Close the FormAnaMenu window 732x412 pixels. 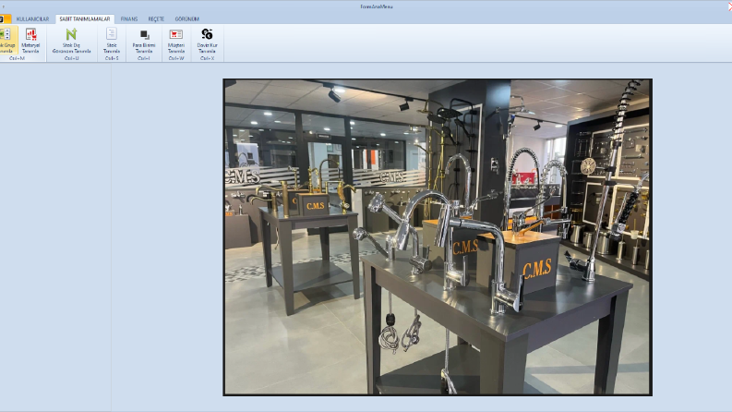(729, 6)
